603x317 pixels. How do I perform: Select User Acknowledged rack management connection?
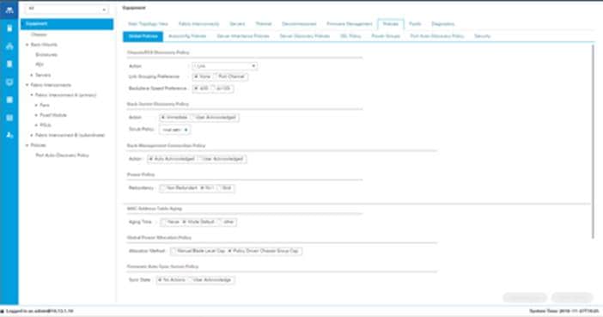(x=200, y=159)
